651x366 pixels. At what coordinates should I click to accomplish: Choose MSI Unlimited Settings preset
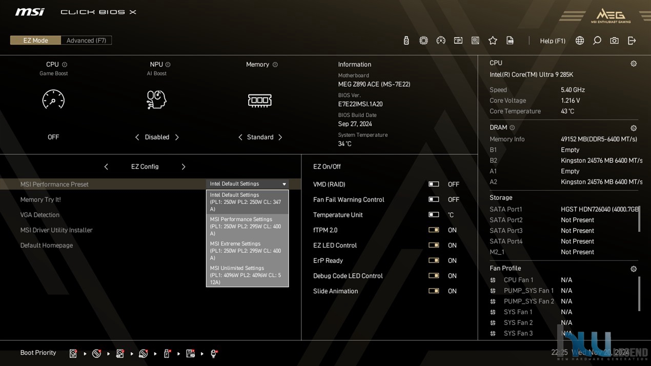click(247, 275)
